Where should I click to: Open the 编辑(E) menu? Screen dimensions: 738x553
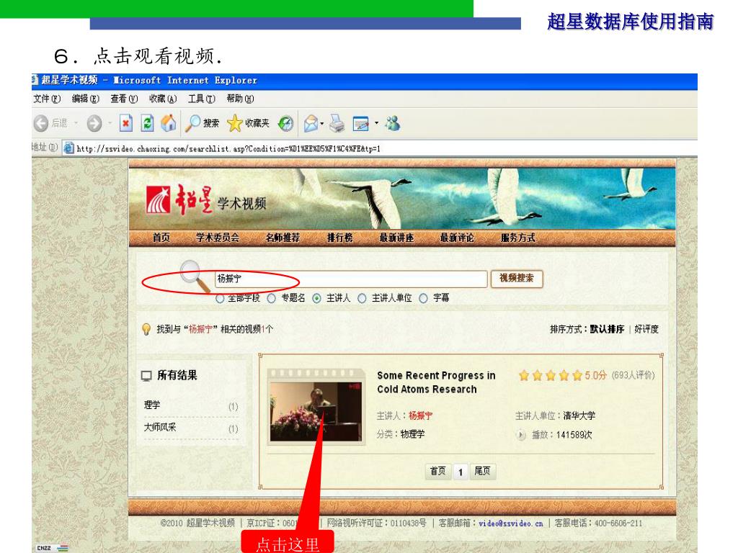(x=86, y=99)
